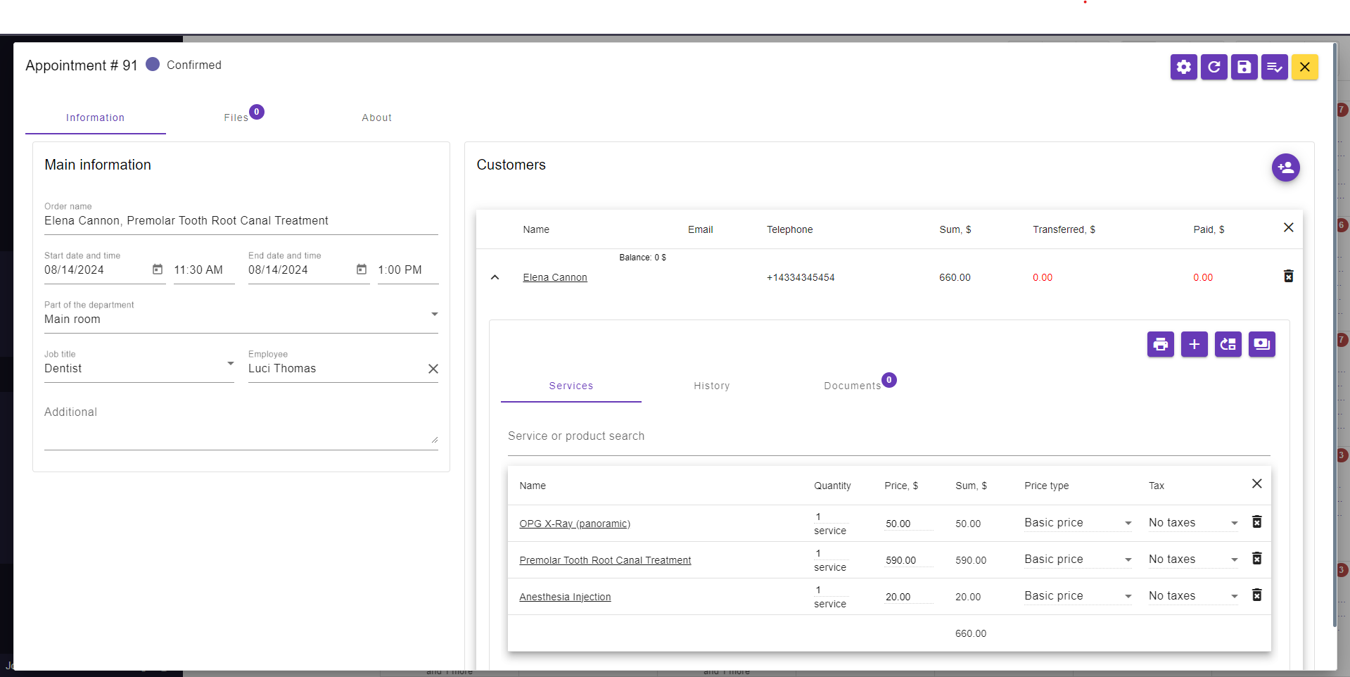Image resolution: width=1350 pixels, height=677 pixels.
Task: Click the Order name input field
Action: tap(241, 221)
